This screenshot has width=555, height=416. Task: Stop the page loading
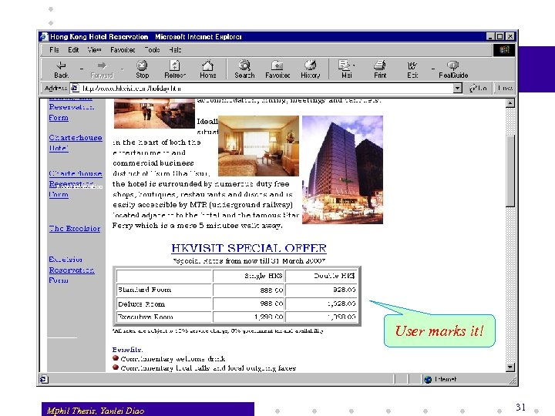click(142, 69)
